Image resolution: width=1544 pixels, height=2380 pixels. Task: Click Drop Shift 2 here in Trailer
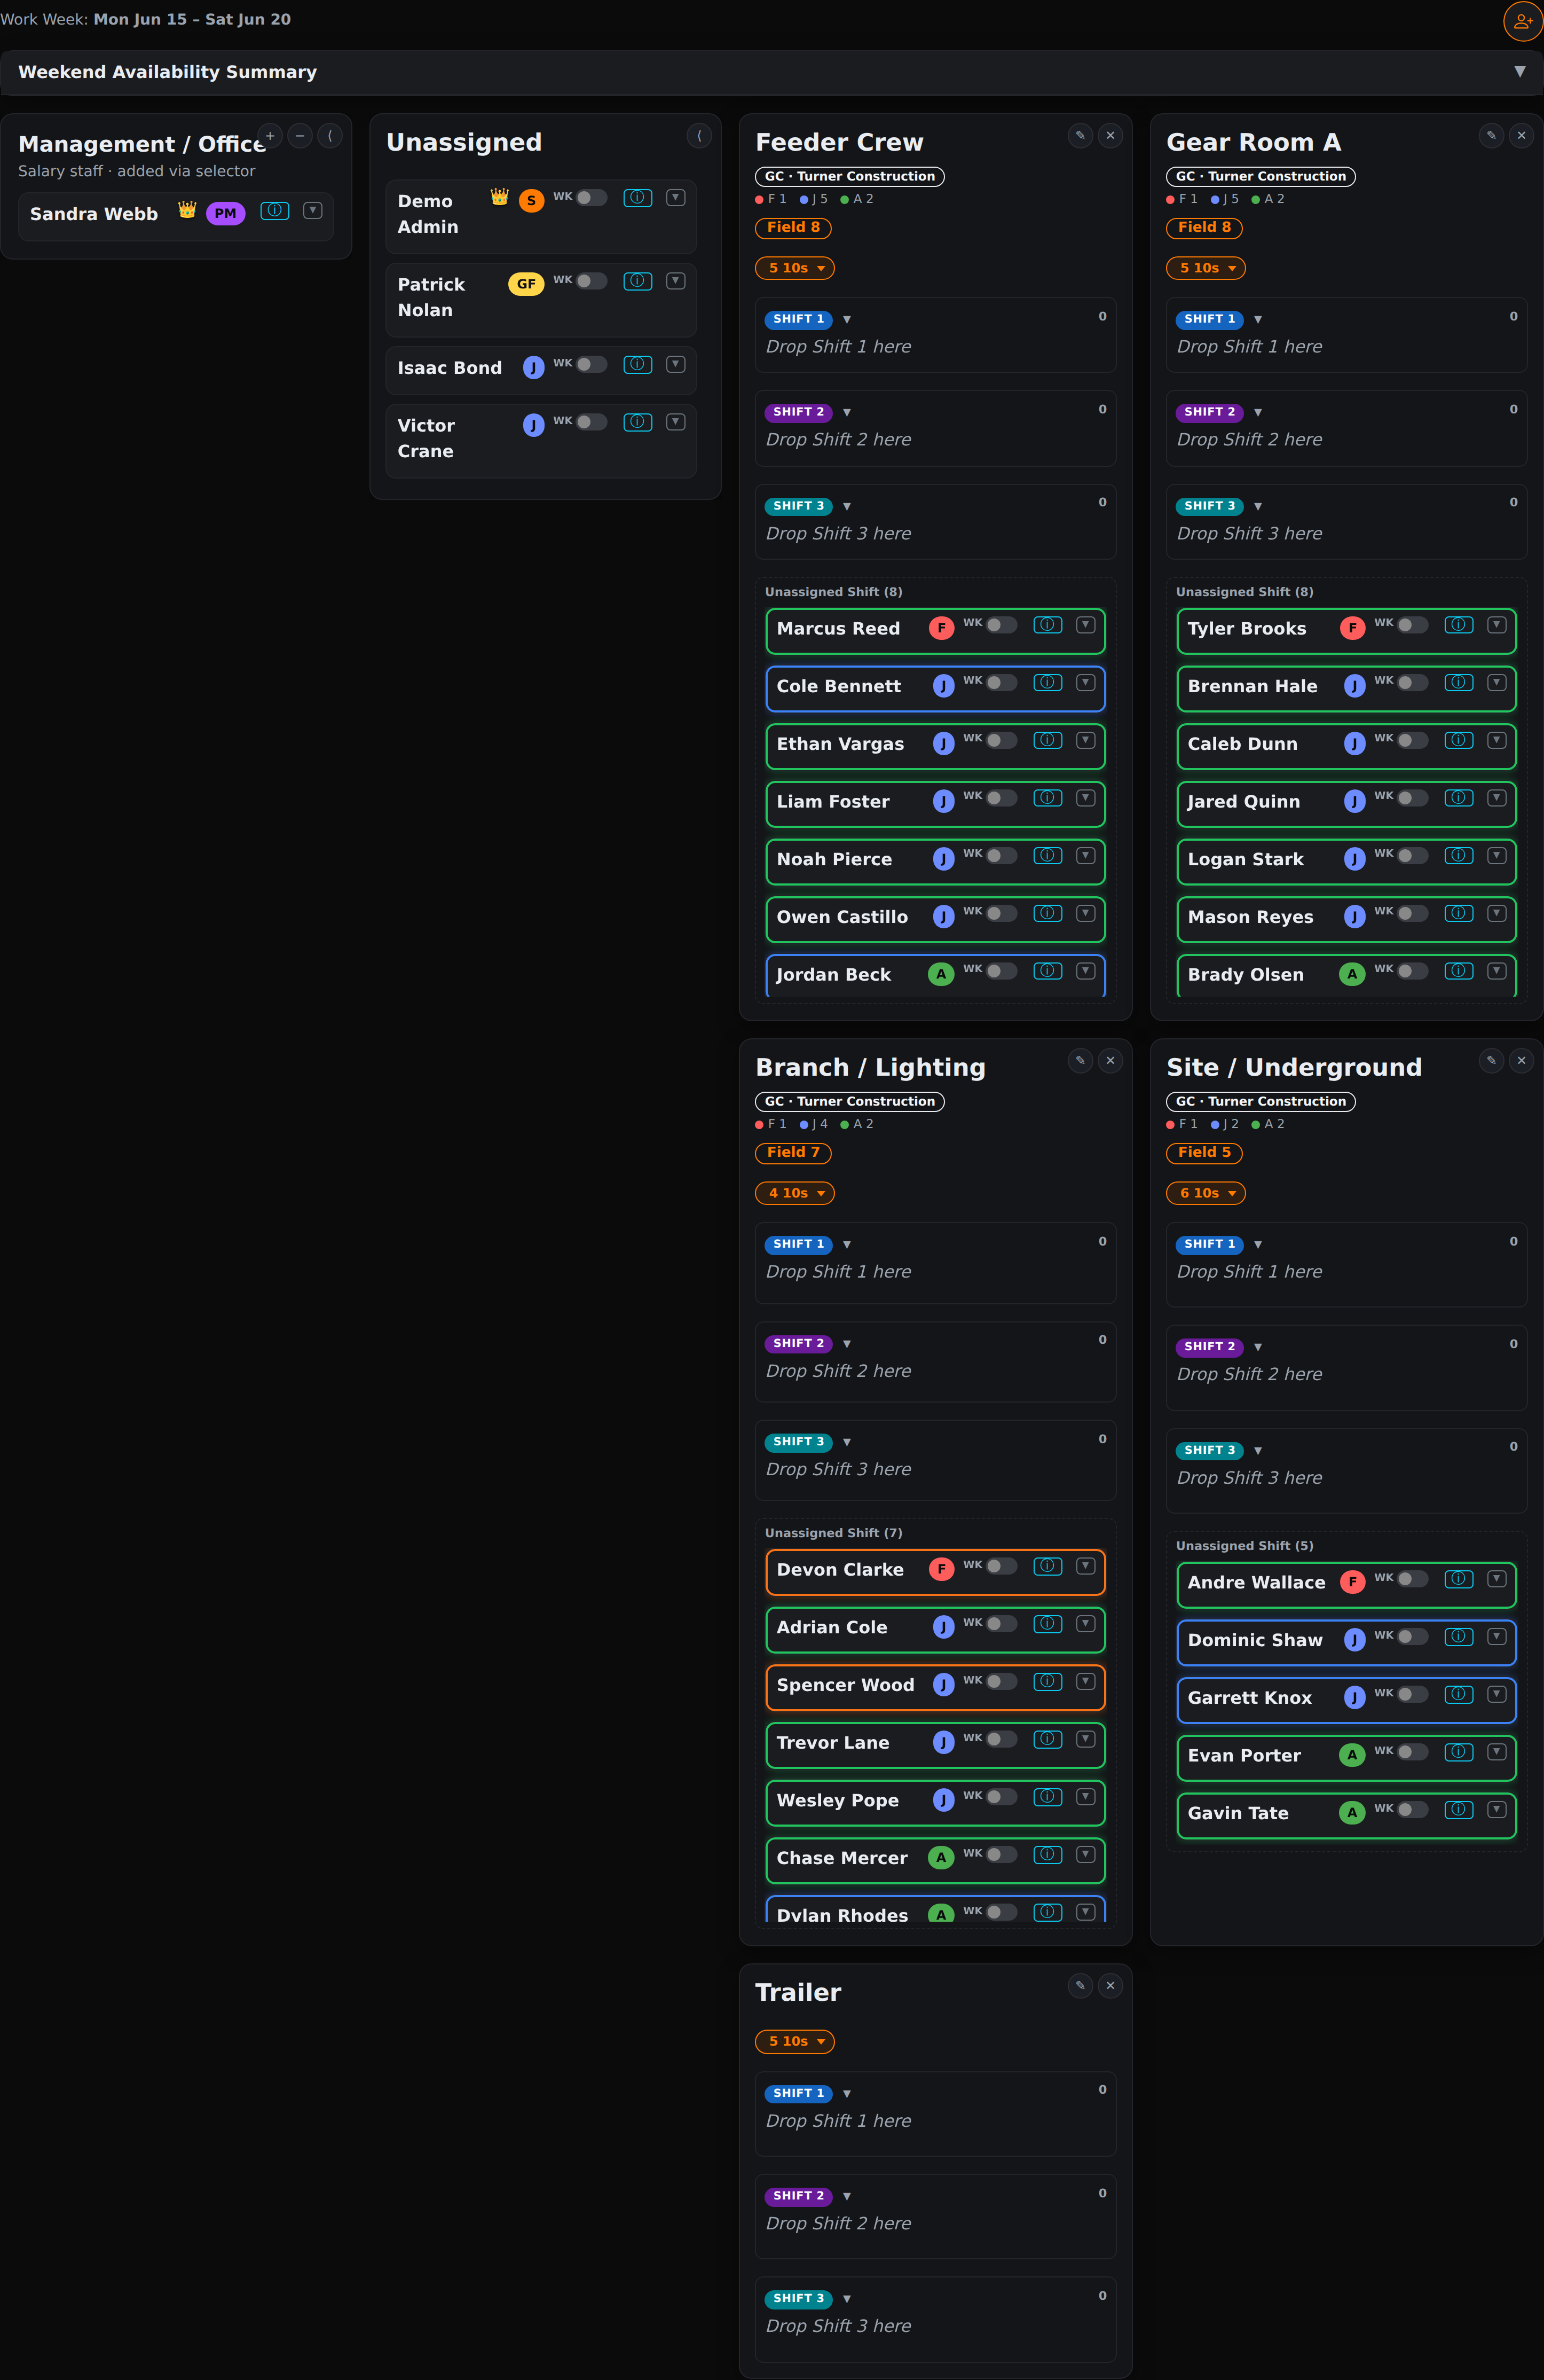click(x=838, y=2224)
